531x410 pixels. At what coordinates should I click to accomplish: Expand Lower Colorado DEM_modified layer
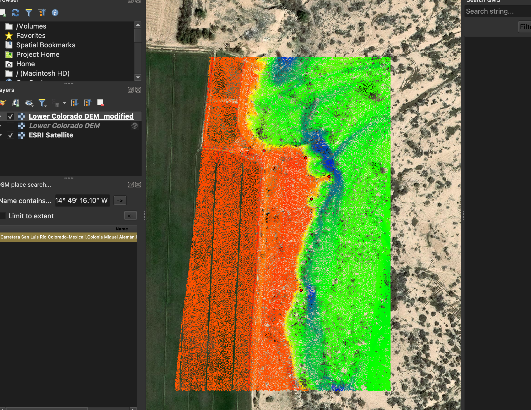pyautogui.click(x=1, y=116)
